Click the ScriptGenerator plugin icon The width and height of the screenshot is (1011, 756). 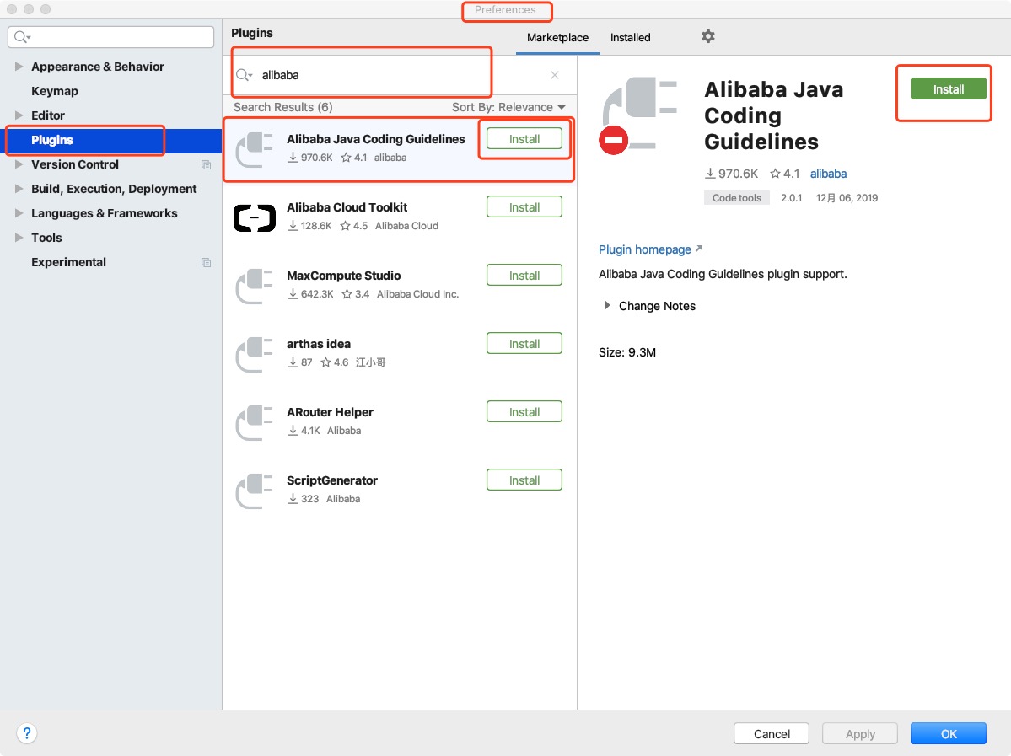tap(254, 491)
